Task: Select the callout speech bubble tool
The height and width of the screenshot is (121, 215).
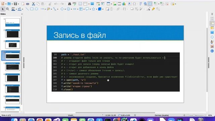Action: click(87, 9)
